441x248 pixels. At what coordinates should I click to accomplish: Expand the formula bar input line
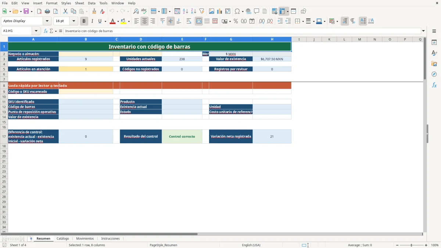click(423, 31)
